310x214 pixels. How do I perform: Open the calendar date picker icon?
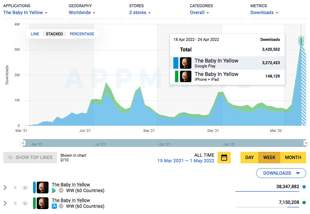[224, 157]
